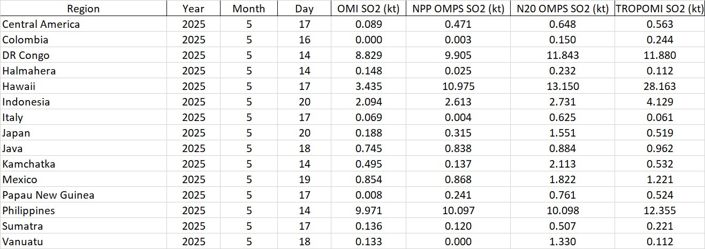Image resolution: width=705 pixels, height=249 pixels.
Task: Click the Halmahera region cell
Action: [29, 71]
